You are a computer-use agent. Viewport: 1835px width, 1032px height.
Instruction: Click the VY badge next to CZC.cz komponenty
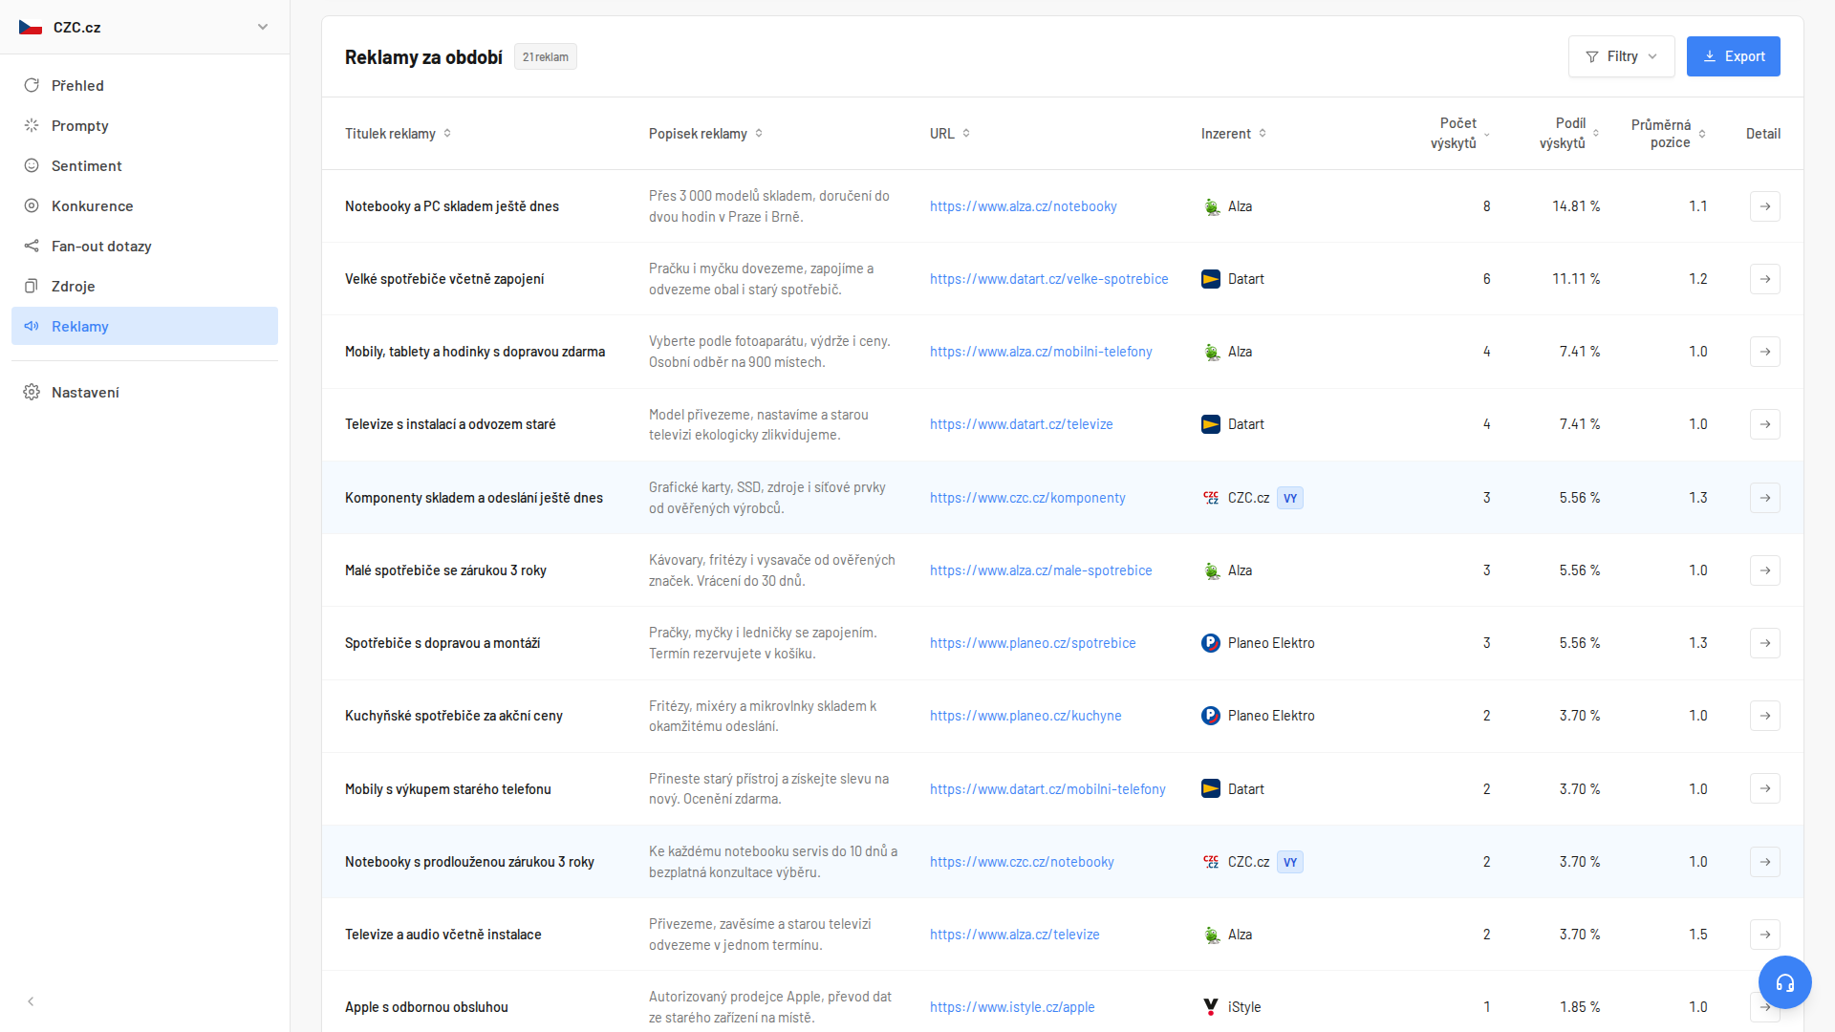pos(1289,498)
